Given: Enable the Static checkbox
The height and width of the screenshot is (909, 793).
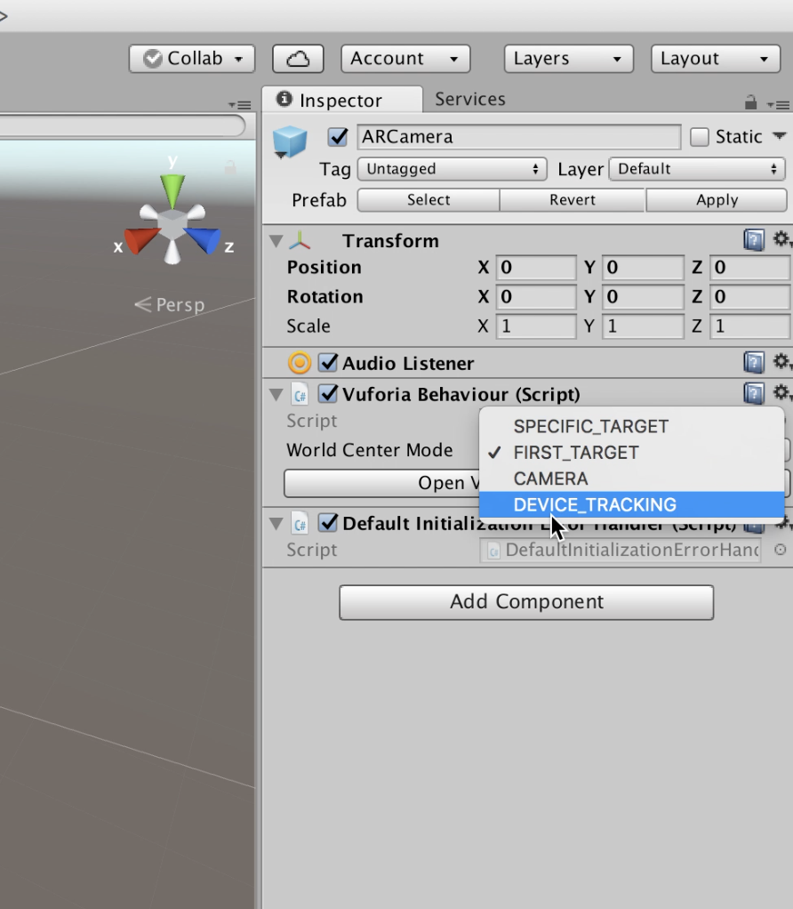Looking at the screenshot, I should click(x=700, y=137).
